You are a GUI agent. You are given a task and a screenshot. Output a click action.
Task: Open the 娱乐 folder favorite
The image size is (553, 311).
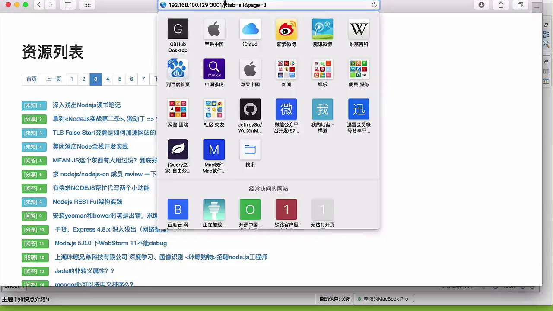[323, 69]
